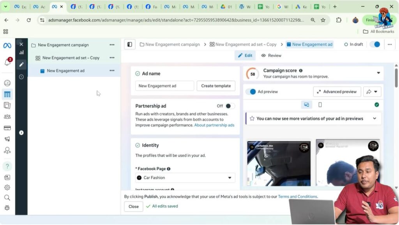This screenshot has height=225, width=399.
Task: Open the news feed icon in sidebar
Action: tap(7, 178)
